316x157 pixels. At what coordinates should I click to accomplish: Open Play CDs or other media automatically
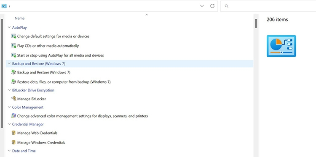48,46
